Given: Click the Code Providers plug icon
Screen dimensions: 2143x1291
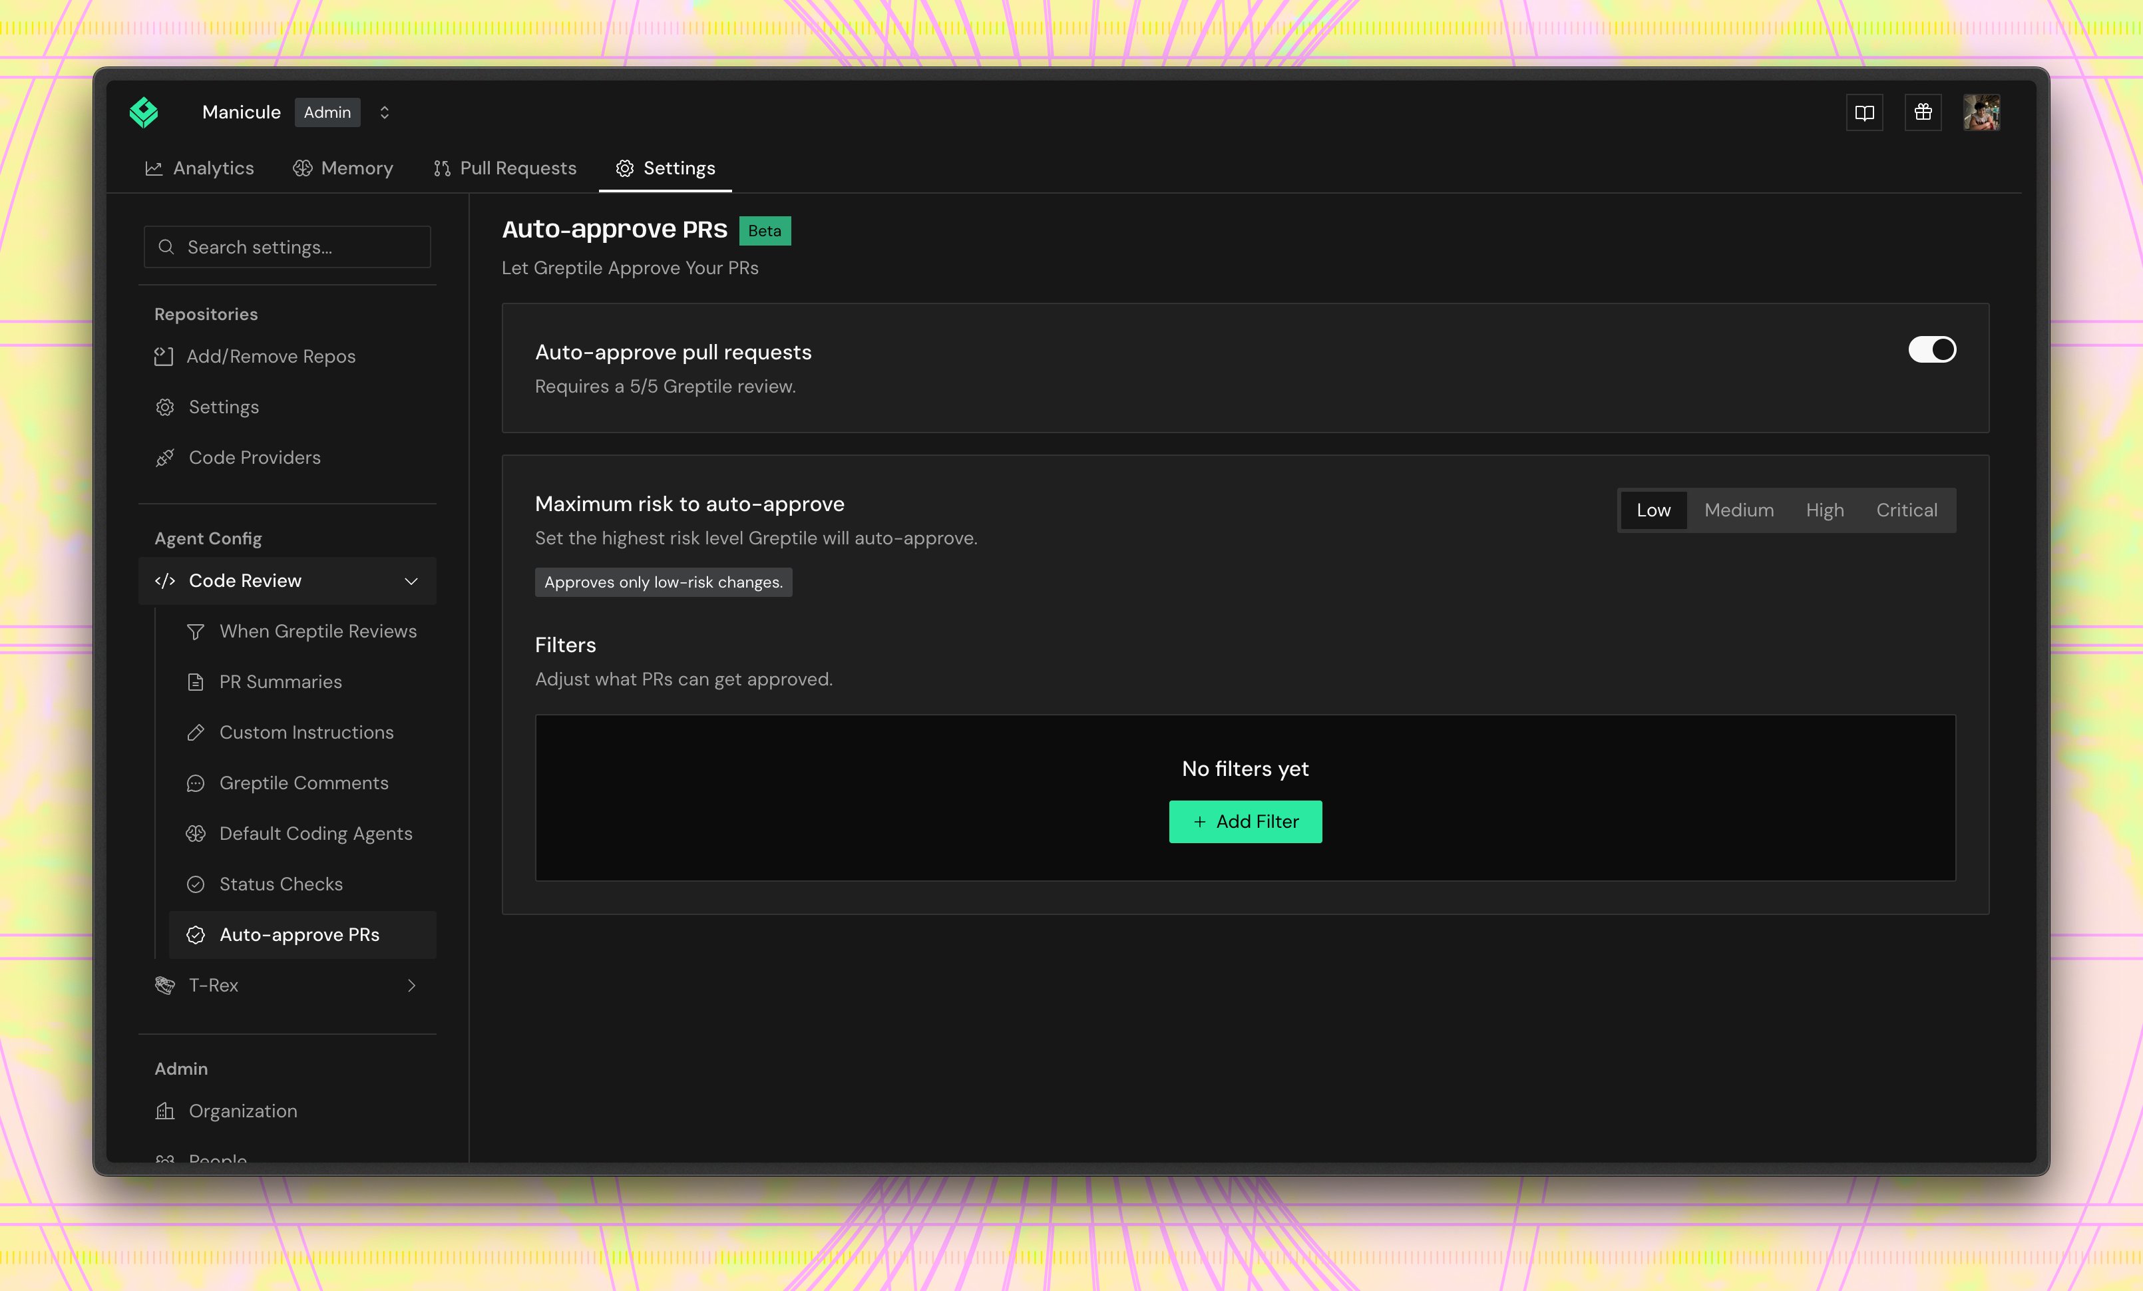Looking at the screenshot, I should 164,457.
